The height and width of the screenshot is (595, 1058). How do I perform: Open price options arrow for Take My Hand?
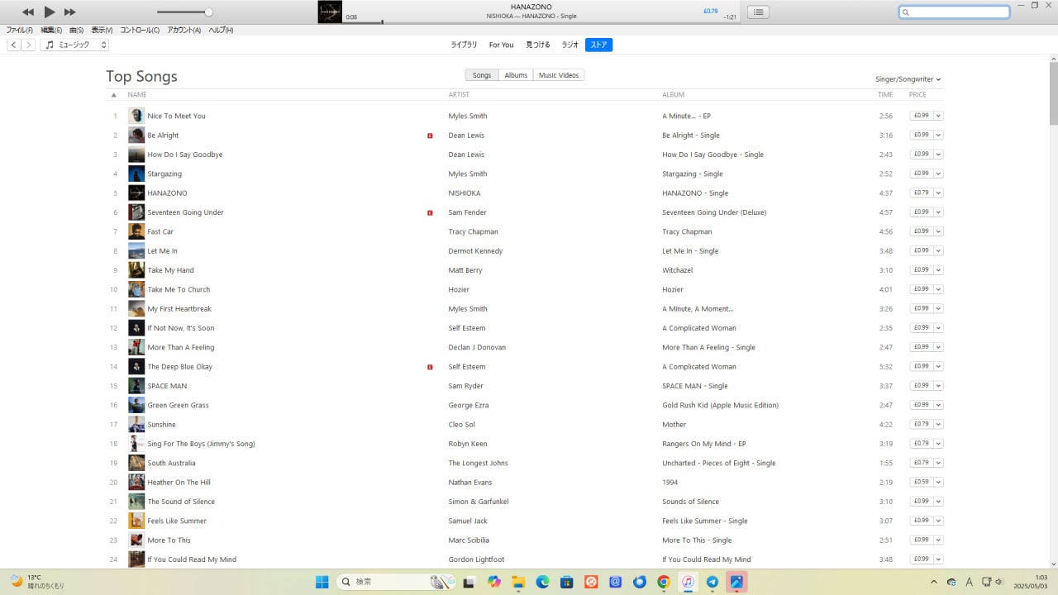click(939, 270)
